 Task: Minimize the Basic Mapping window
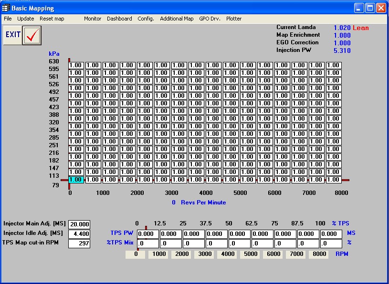[358, 8]
